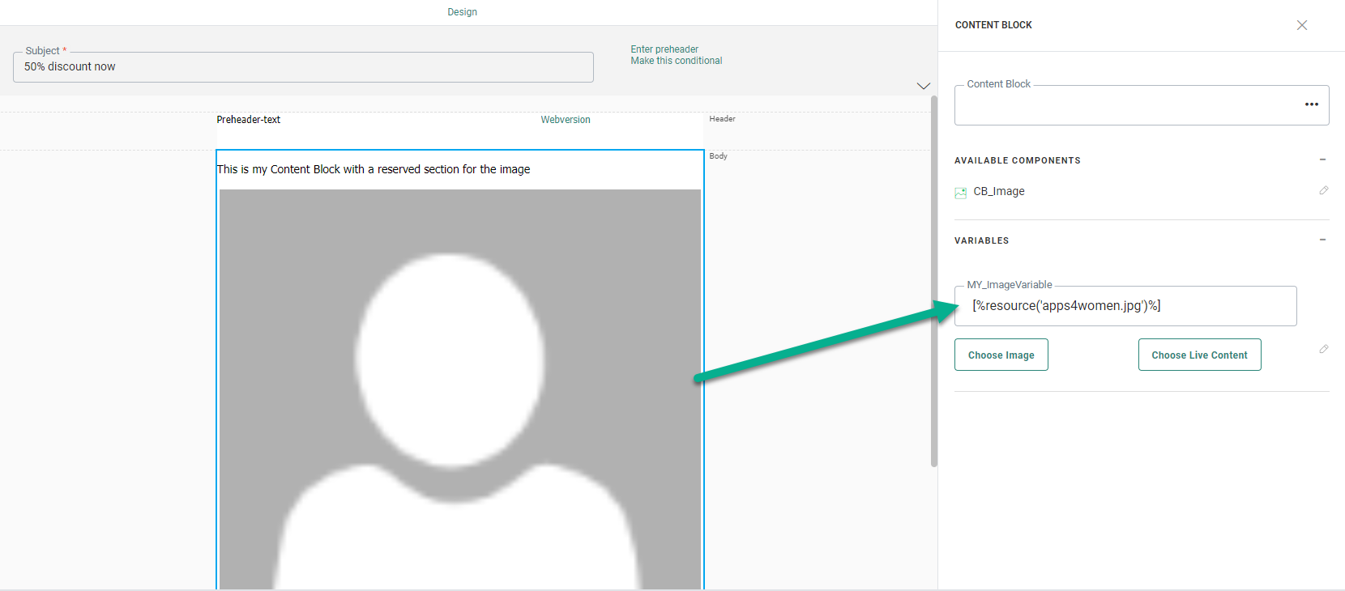The image size is (1345, 591).
Task: Focus the MY_ImageVariable input field
Action: pyautogui.click(x=1125, y=306)
